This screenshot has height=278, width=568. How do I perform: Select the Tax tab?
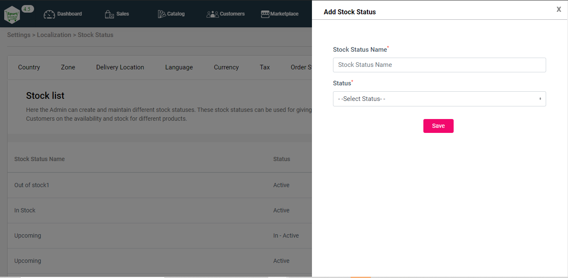[x=265, y=67]
